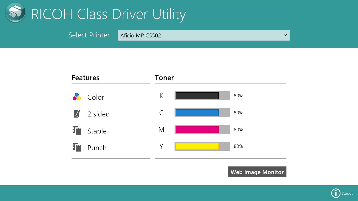Click the Color feature icon

point(77,97)
